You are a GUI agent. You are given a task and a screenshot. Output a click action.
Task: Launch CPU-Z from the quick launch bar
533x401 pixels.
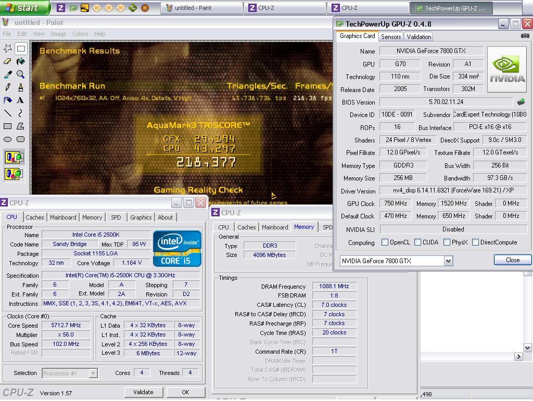pos(61,7)
